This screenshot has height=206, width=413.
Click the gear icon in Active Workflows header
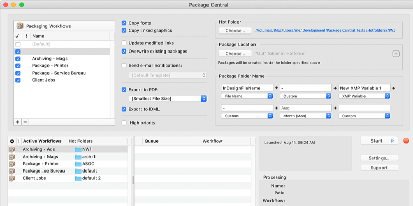point(12,141)
